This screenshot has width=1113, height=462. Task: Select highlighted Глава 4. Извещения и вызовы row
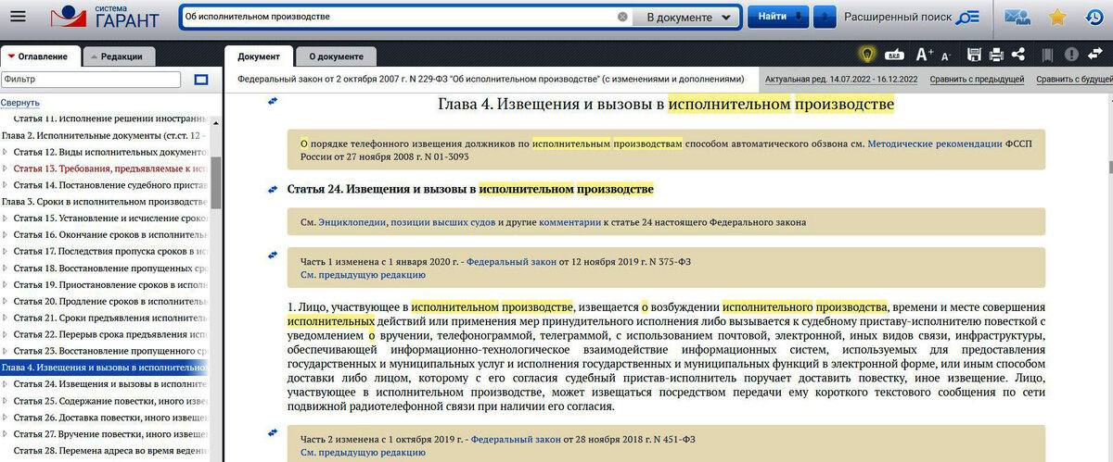105,368
